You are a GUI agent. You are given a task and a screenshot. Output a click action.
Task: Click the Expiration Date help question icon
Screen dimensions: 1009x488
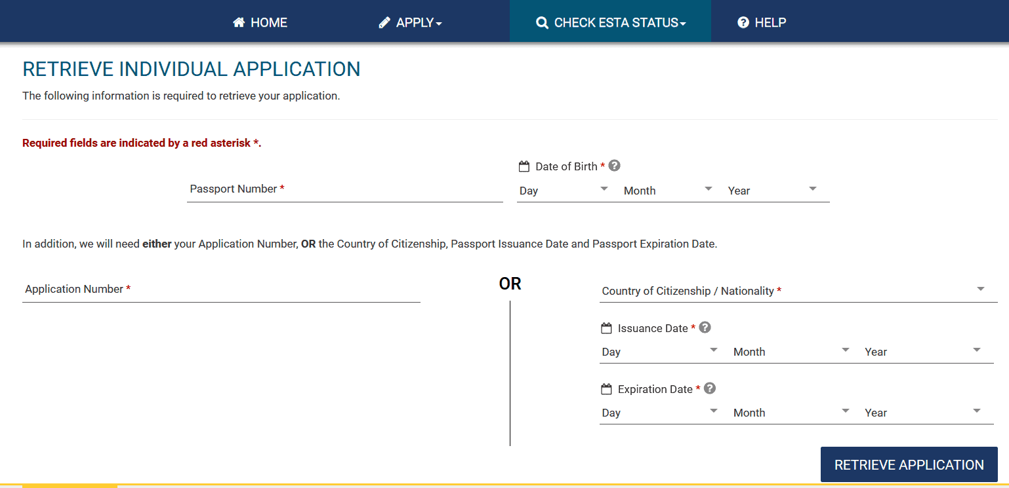click(x=709, y=388)
